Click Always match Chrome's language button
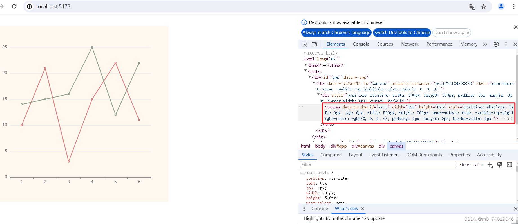Viewport: 518px width, 224px height. (336, 33)
